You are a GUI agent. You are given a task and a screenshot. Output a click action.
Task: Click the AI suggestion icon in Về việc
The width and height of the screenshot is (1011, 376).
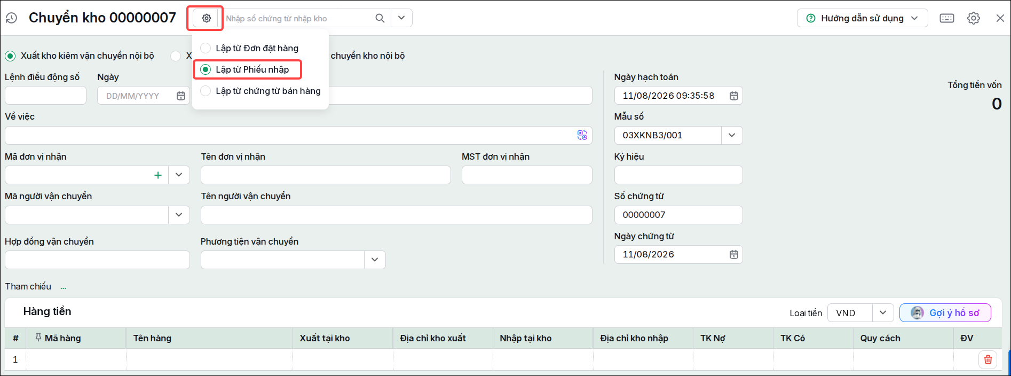[x=582, y=135]
